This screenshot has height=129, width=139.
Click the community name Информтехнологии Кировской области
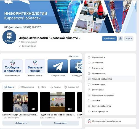pyautogui.click(x=48, y=38)
